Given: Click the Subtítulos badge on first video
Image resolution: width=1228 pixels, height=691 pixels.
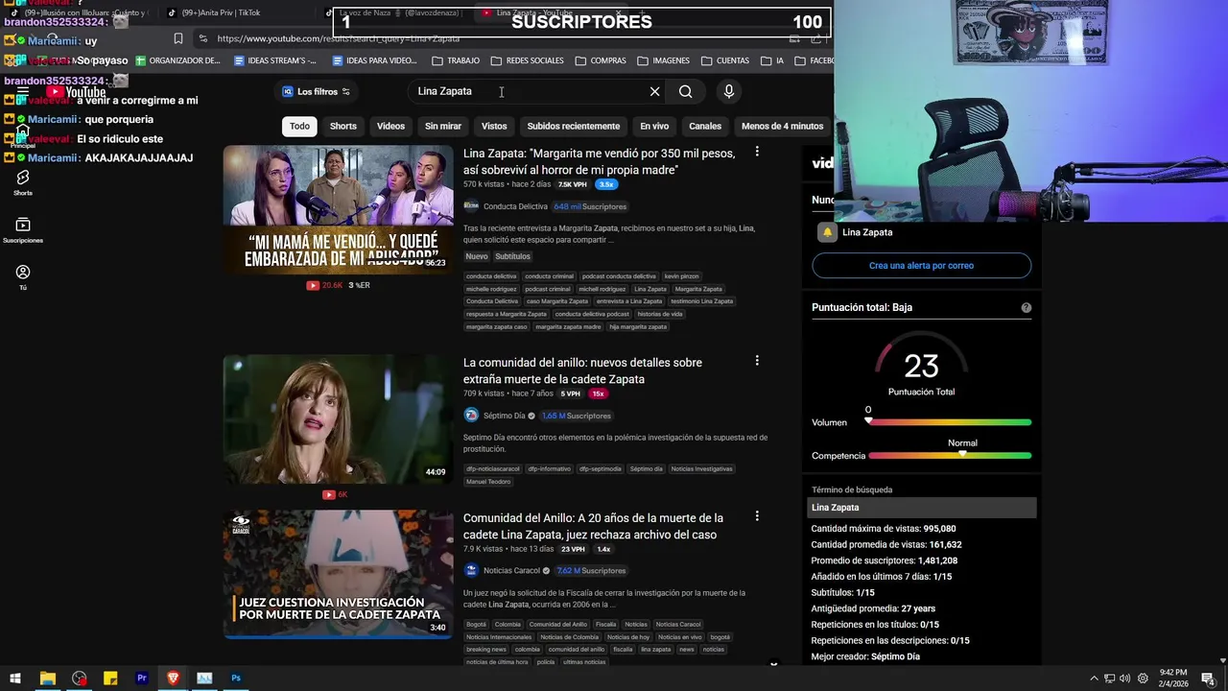Looking at the screenshot, I should point(512,256).
